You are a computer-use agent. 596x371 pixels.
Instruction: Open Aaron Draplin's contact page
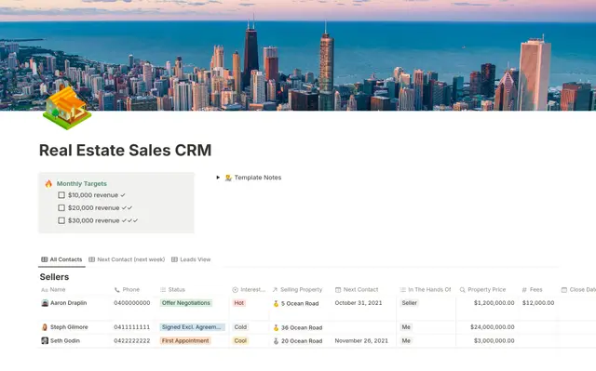[68, 303]
